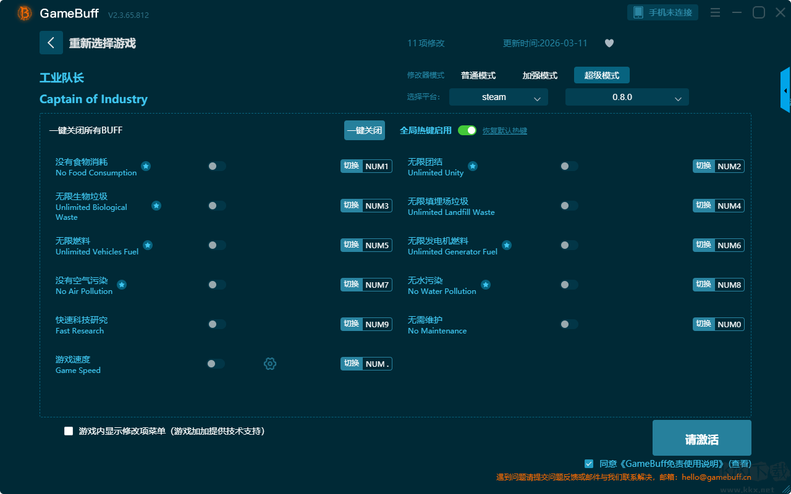Click the NUM0 hotkey for No Maintenance
The height and width of the screenshot is (494, 791).
(x=719, y=324)
